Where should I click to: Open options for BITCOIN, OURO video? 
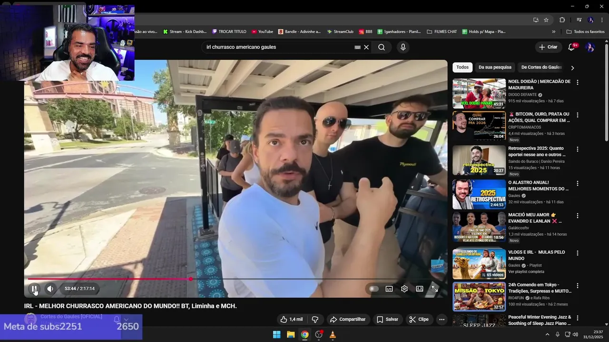pos(578,115)
